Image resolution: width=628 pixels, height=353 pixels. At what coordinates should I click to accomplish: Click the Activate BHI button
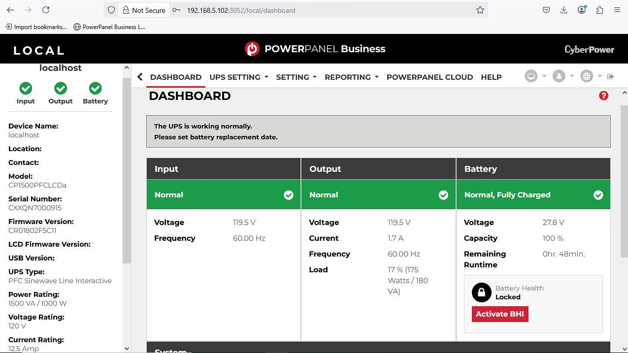click(500, 314)
